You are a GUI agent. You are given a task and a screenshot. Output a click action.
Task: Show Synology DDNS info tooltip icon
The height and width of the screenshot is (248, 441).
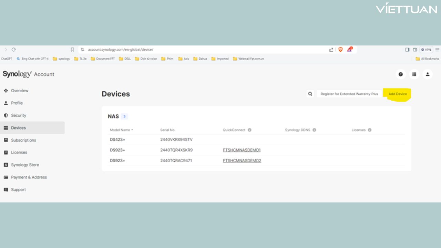pos(314,130)
